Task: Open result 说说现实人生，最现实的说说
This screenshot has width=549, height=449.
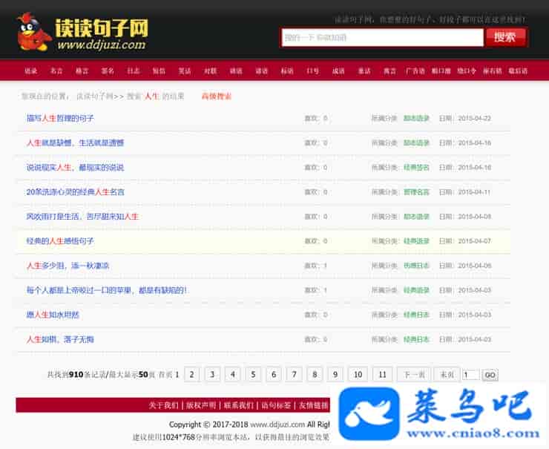Action: point(75,168)
